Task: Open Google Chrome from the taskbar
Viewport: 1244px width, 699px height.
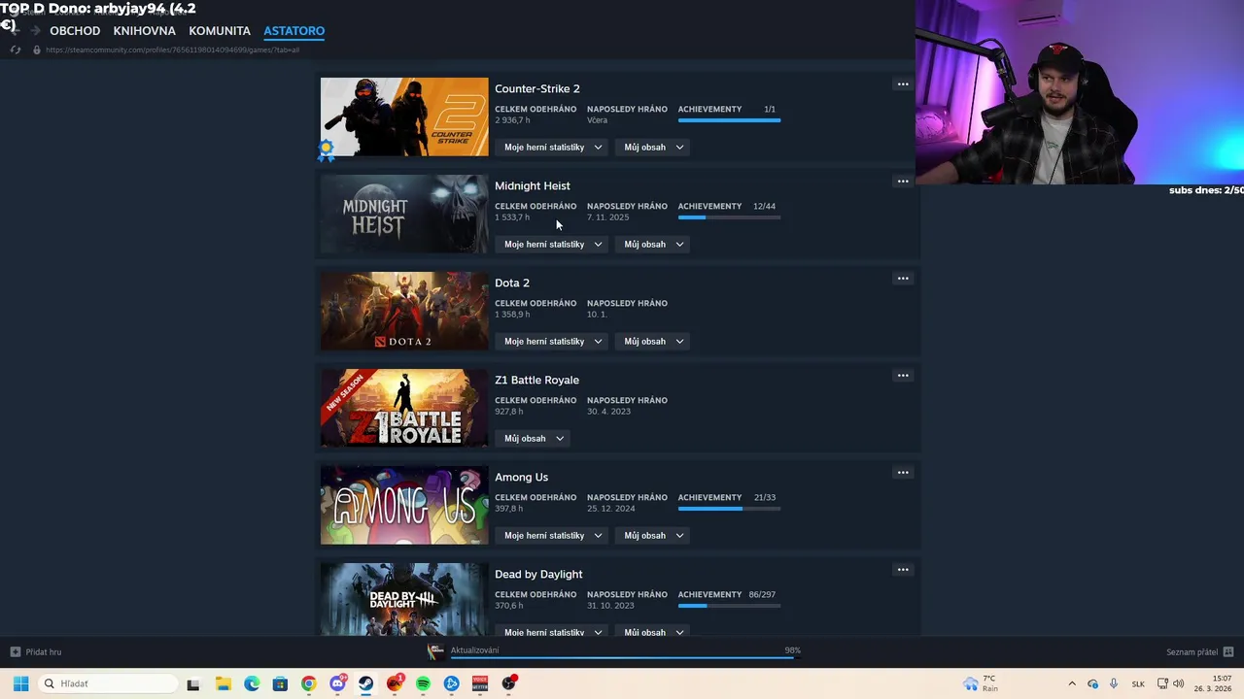Action: pyautogui.click(x=308, y=683)
